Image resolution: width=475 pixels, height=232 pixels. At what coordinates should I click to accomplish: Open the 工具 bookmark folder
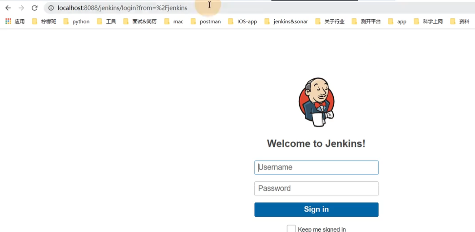pyautogui.click(x=111, y=21)
